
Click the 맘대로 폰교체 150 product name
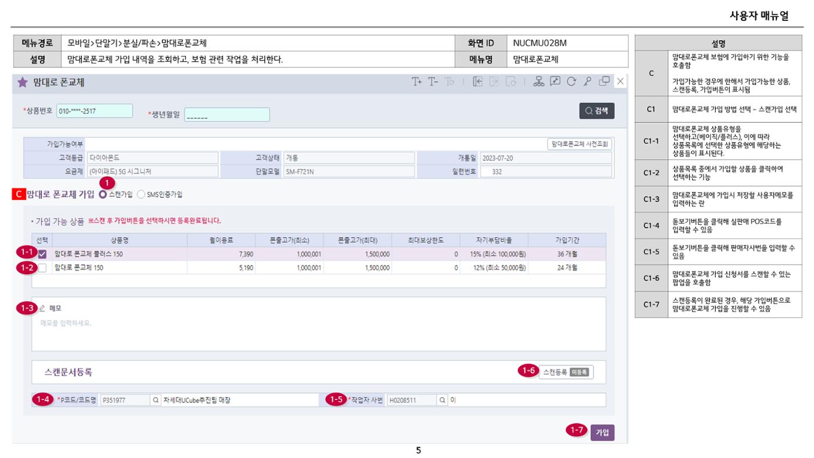click(x=79, y=268)
